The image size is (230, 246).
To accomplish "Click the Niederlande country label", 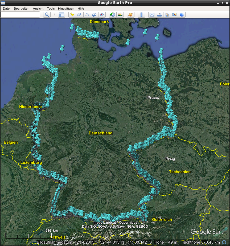I will 30,107.
